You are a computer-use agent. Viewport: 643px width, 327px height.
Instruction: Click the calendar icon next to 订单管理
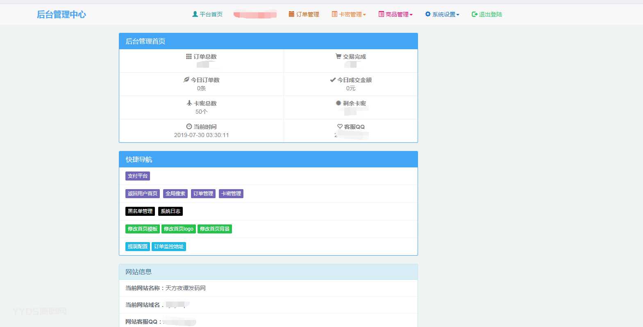(291, 14)
